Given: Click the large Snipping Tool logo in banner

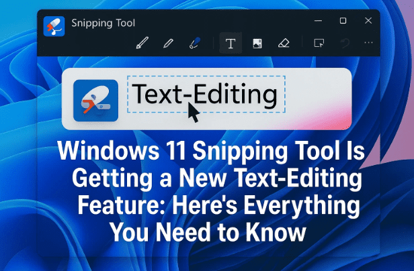Looking at the screenshot, I should click(95, 101).
